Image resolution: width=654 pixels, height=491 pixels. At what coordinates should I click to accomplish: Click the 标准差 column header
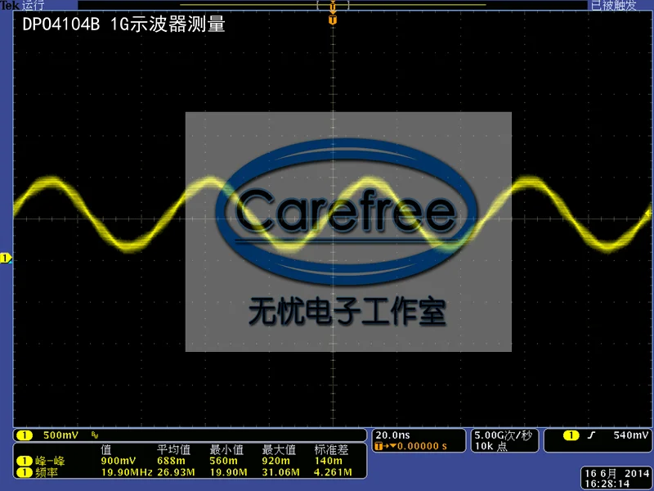point(331,449)
